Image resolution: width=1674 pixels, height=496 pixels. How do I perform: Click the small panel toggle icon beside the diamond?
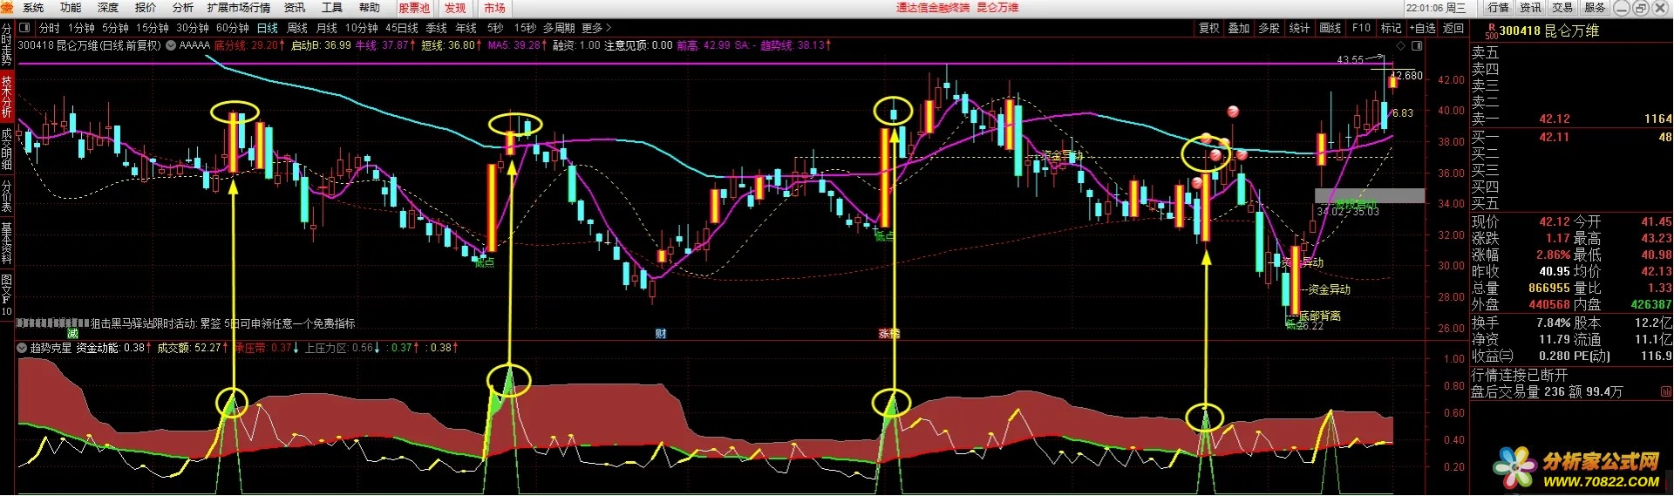1417,45
